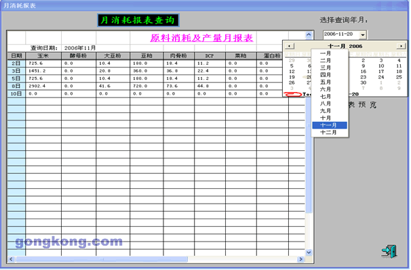This screenshot has width=411, height=270.
Task: Click the 豆粕 column header
Action: coord(146,56)
